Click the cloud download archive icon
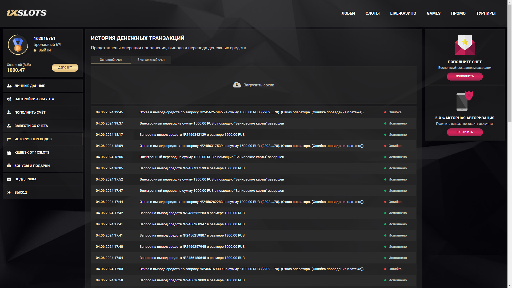Image resolution: width=512 pixels, height=288 pixels. point(237,85)
